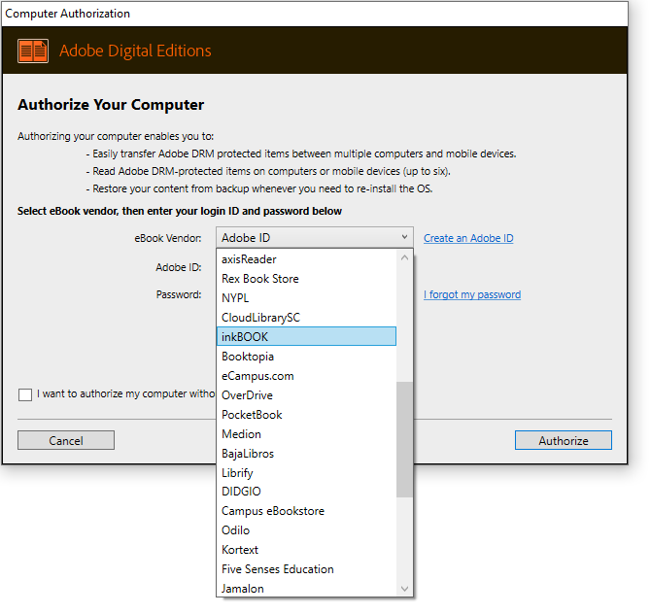Open the eBook Vendor combo box
Viewport: 651px width, 614px height.
(x=314, y=238)
